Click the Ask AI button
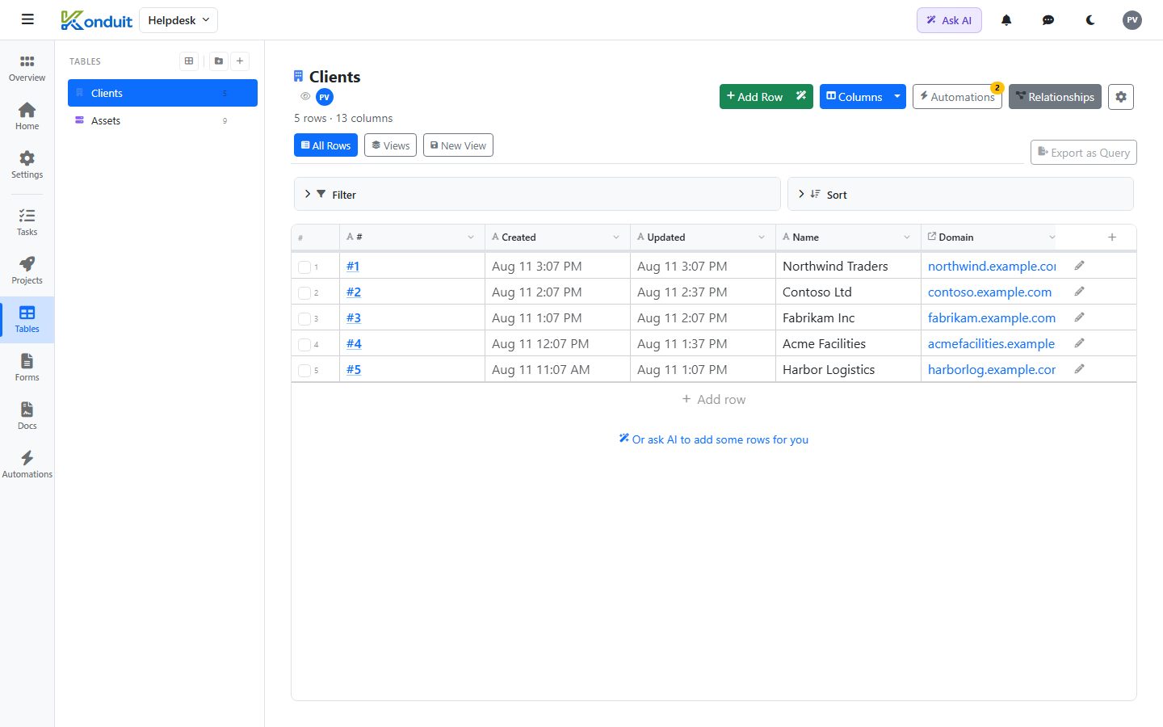1163x727 pixels. (949, 20)
